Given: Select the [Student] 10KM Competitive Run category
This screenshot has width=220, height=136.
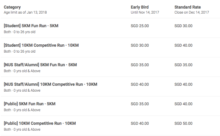Looking at the screenshot, I should tap(41, 46).
